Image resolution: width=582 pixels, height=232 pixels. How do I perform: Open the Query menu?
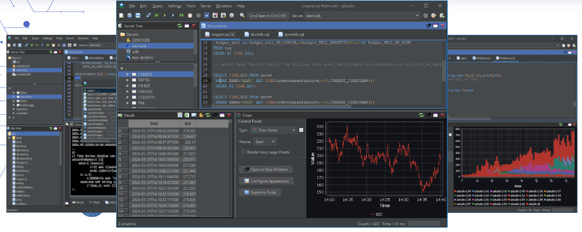pos(157,6)
